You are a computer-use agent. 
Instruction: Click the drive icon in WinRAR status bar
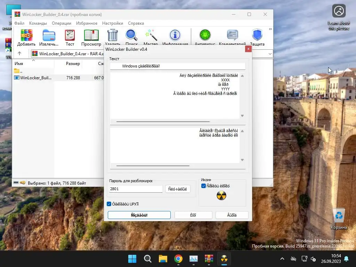point(16,183)
